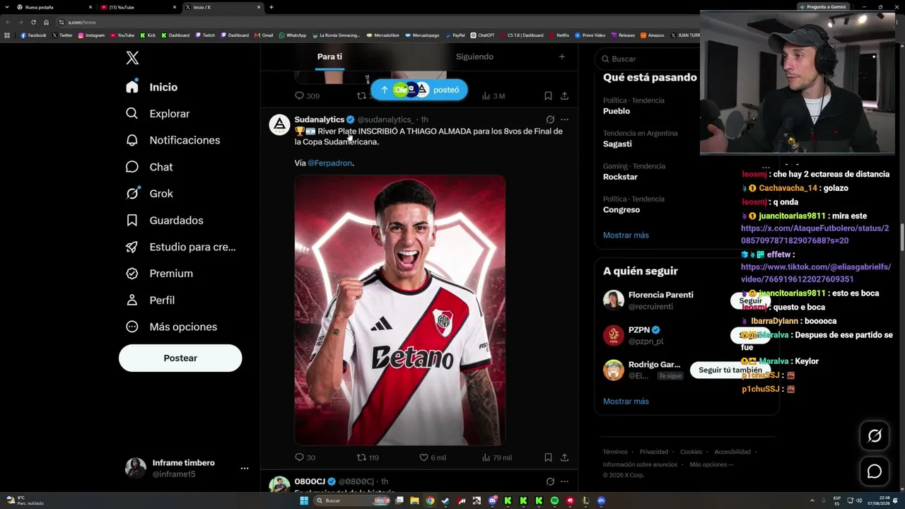Open Spotify from the Windows taskbar
This screenshot has width=905, height=509.
554,501
